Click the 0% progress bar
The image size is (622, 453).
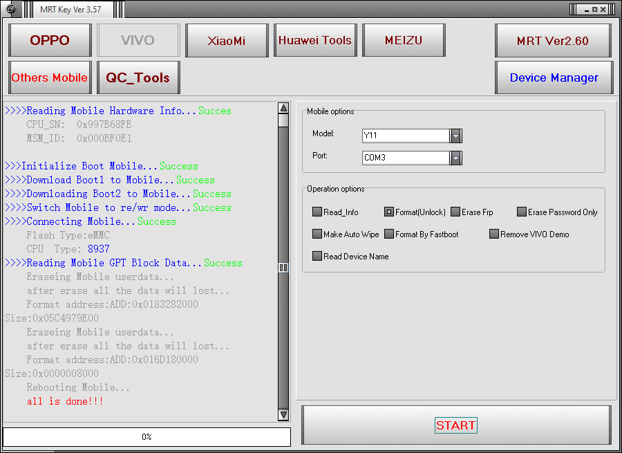point(147,436)
